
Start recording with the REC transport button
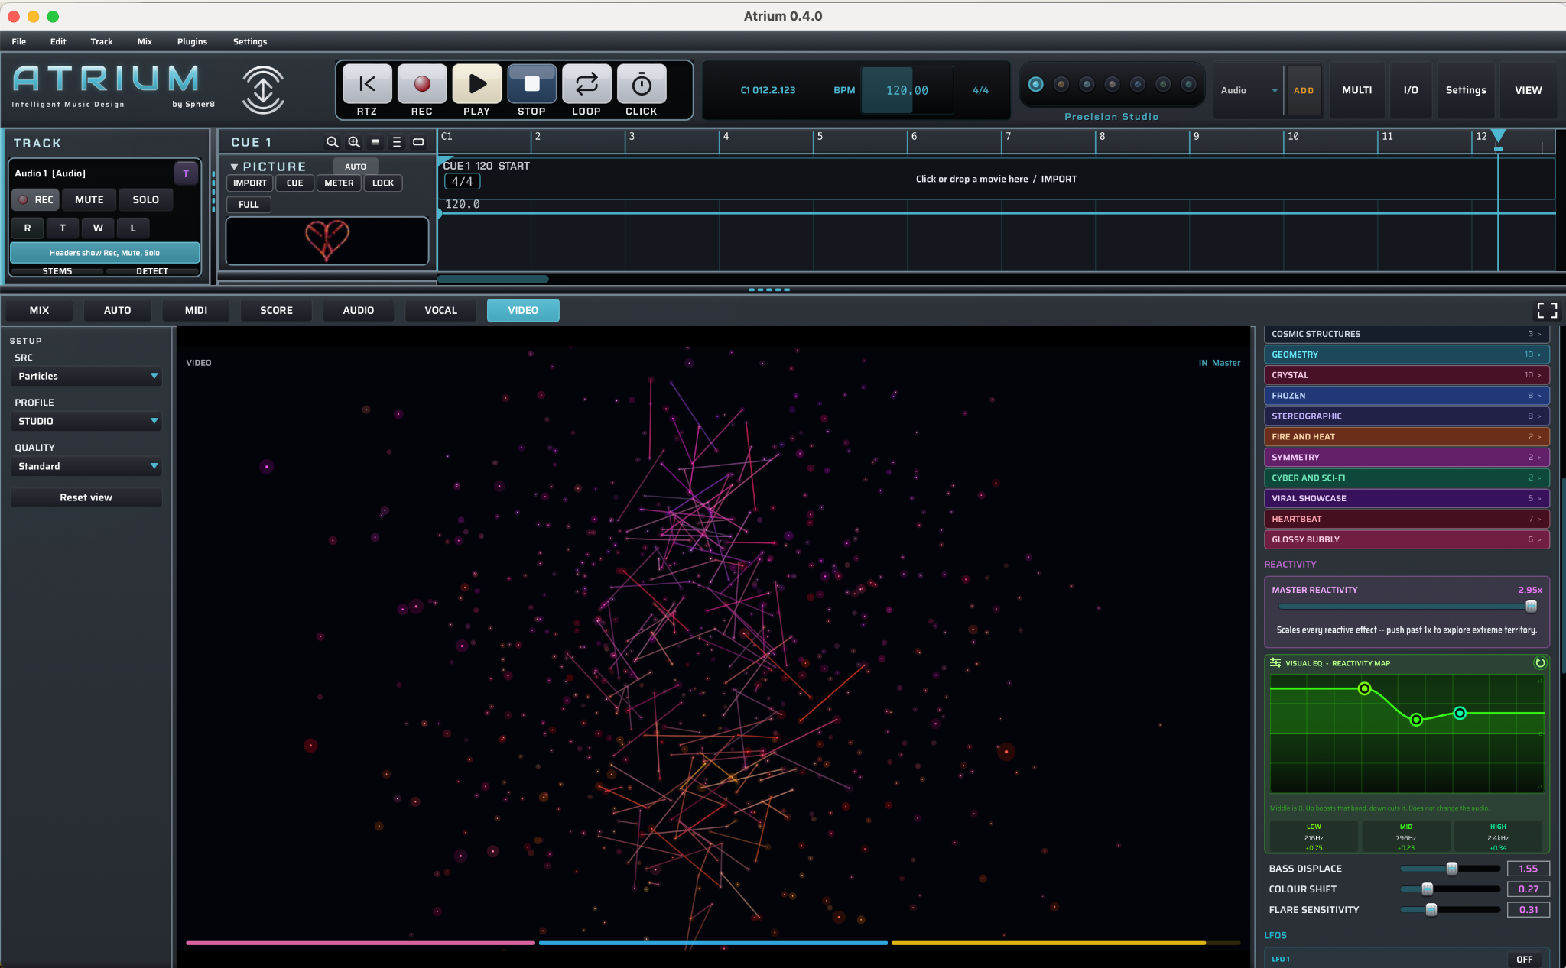tap(422, 84)
